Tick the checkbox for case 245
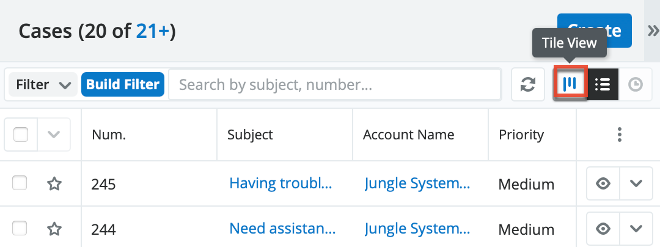Viewport: 660px width, 247px height. pos(20,183)
